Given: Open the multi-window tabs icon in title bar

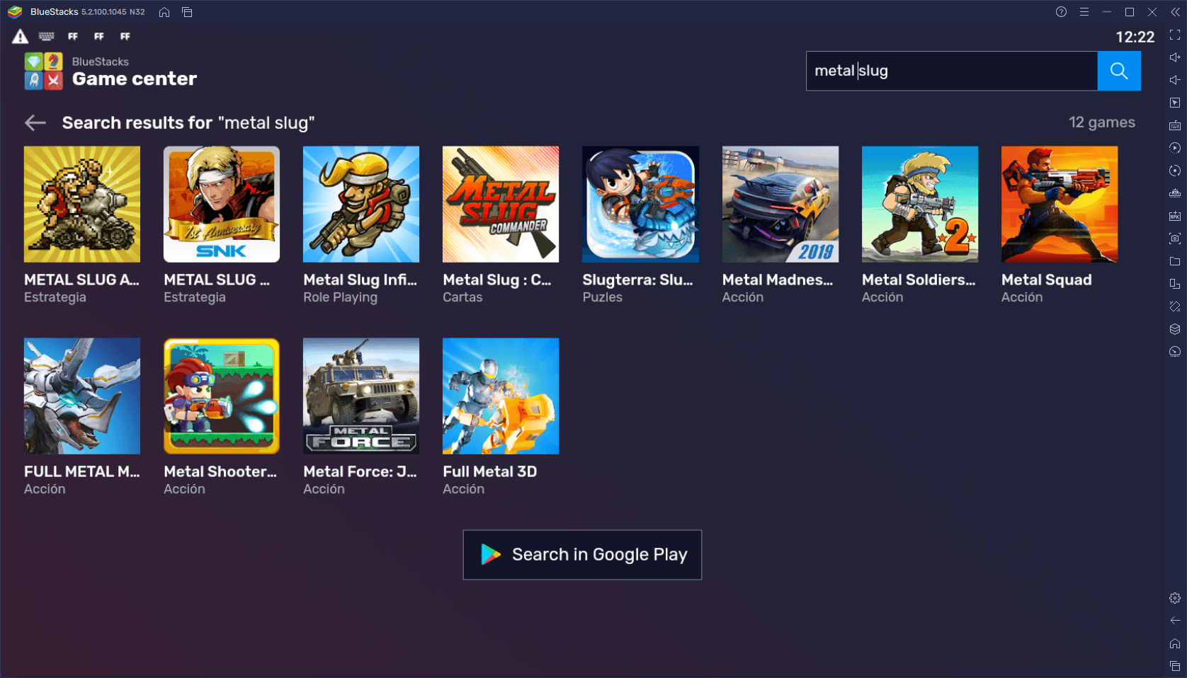Looking at the screenshot, I should click(187, 12).
